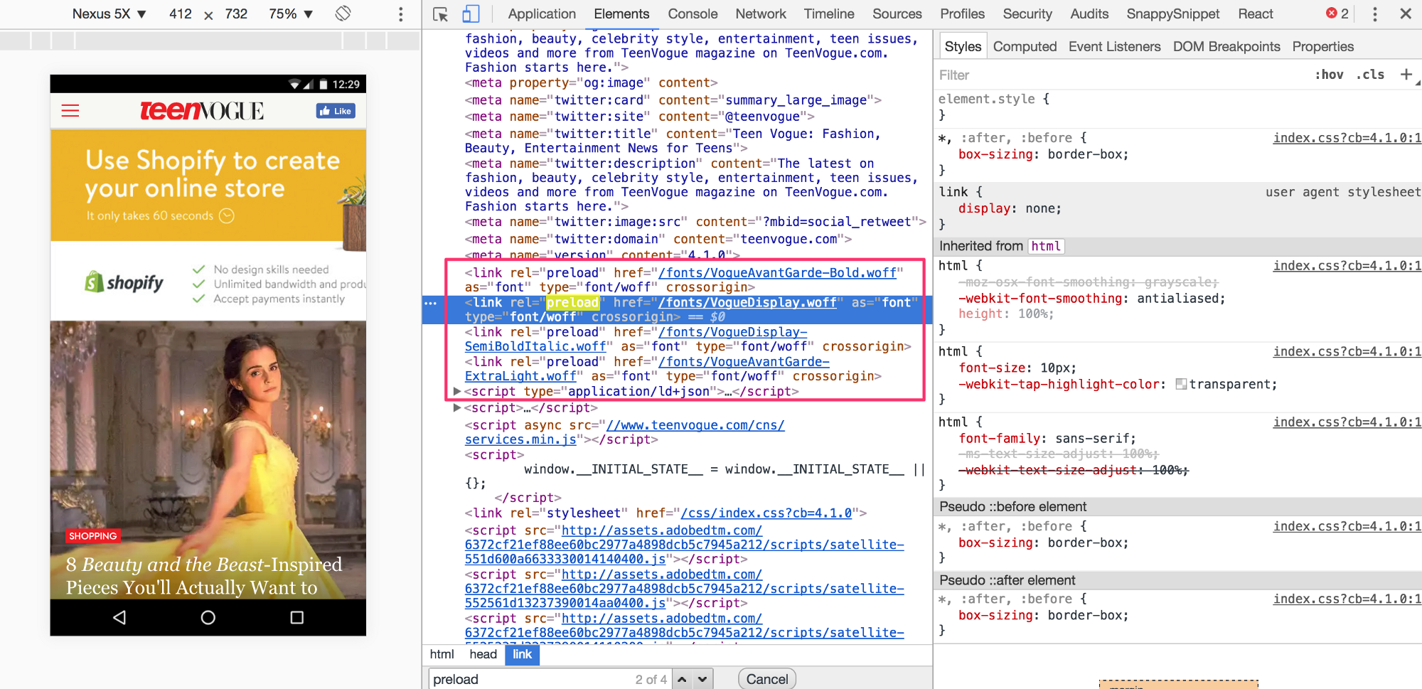Open the Sources tab
This screenshot has height=689, width=1422.
897,14
